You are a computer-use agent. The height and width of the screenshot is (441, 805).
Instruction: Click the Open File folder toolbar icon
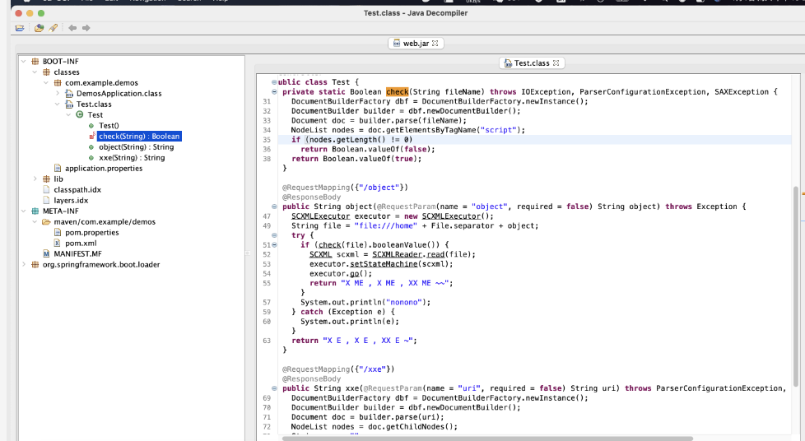(x=20, y=28)
